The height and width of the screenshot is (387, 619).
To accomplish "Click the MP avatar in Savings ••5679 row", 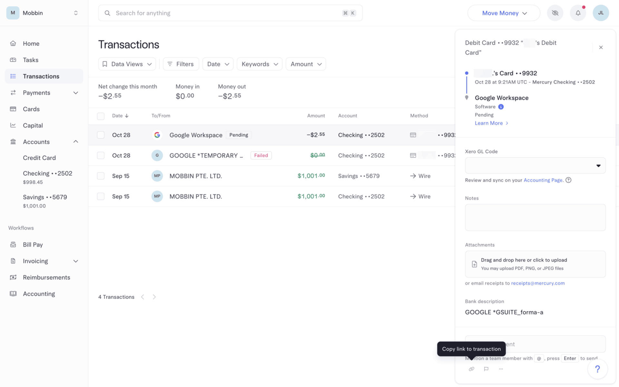I will pyautogui.click(x=157, y=176).
